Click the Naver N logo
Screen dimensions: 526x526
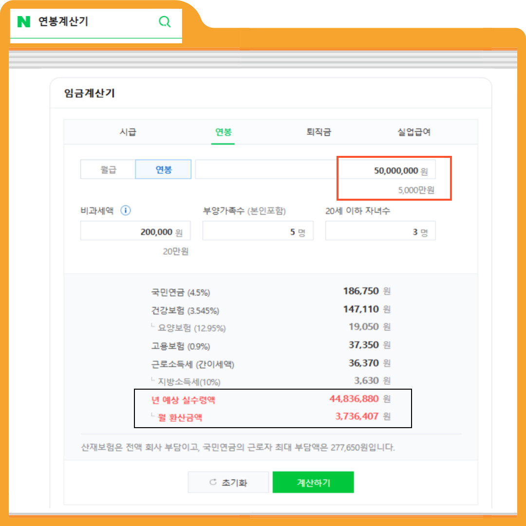coord(24,21)
